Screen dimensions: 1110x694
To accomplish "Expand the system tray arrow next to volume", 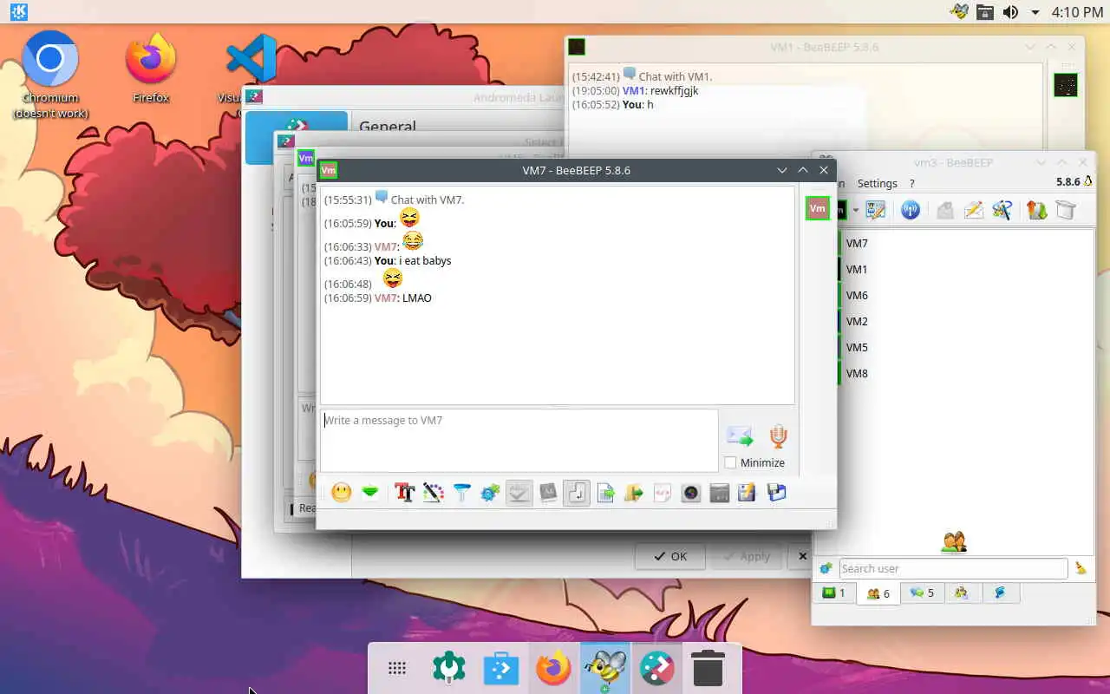I will (1035, 12).
